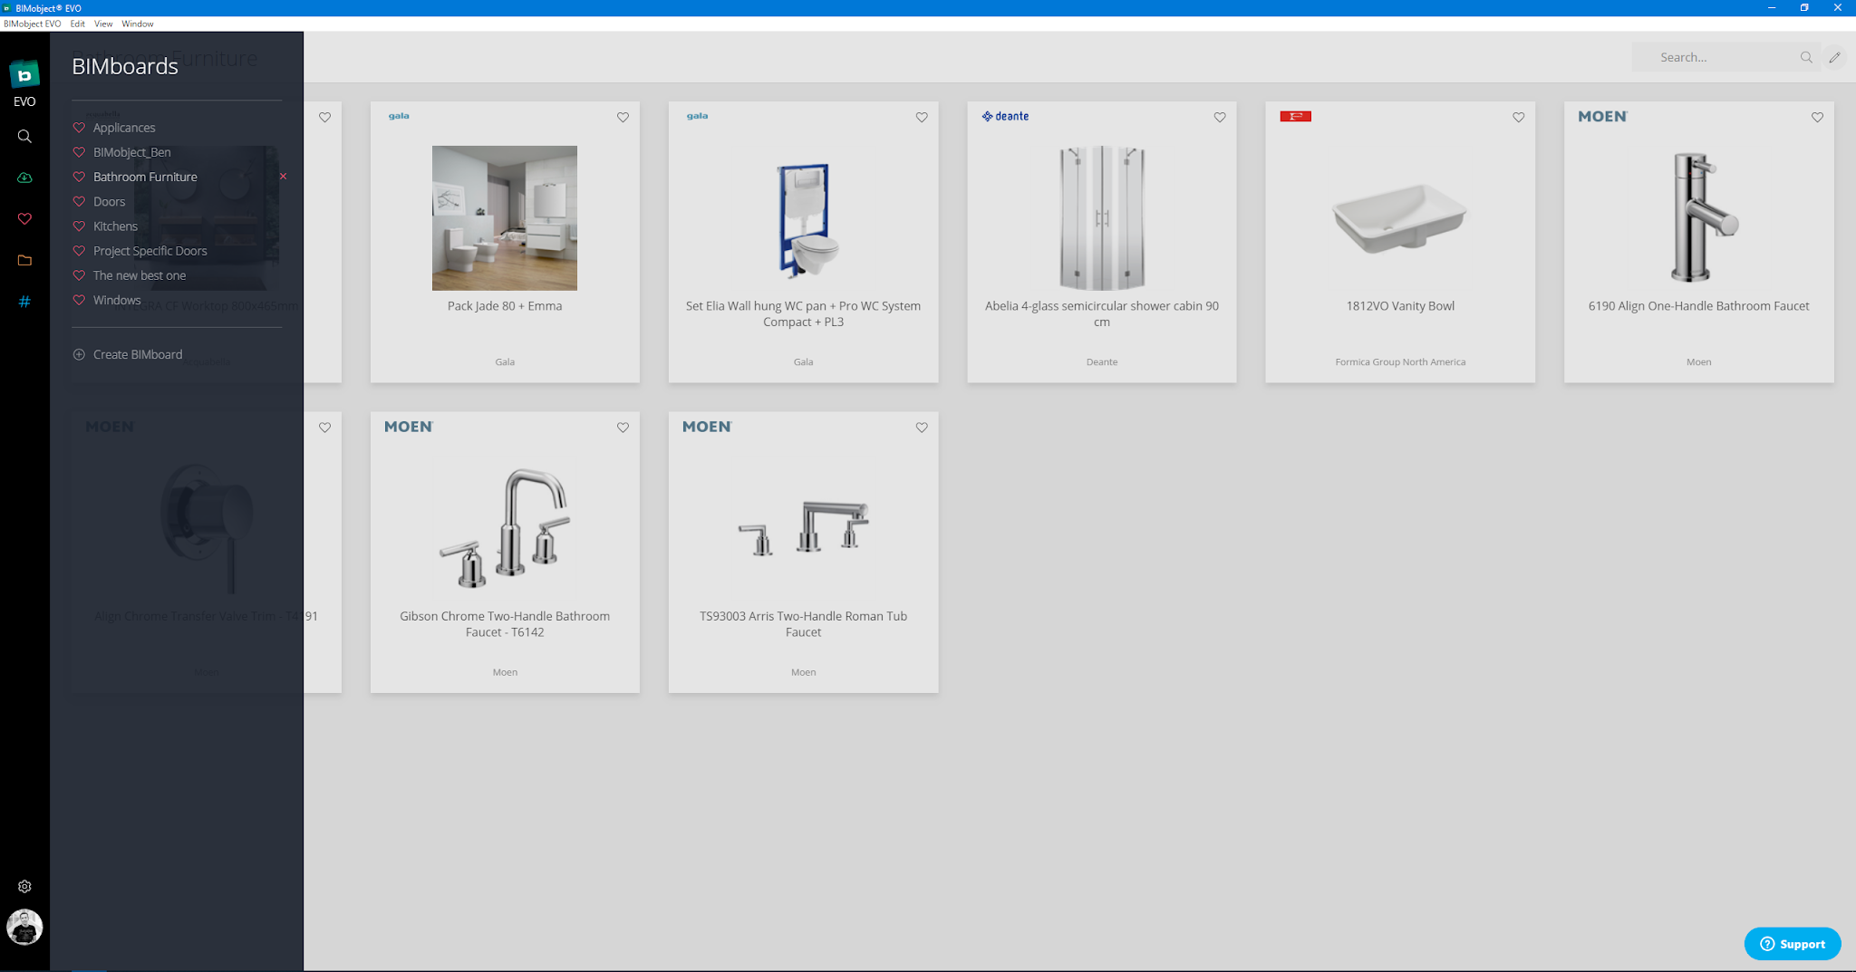The height and width of the screenshot is (972, 1856).
Task: Select the Kitchens BIMboard
Action: 115,226
